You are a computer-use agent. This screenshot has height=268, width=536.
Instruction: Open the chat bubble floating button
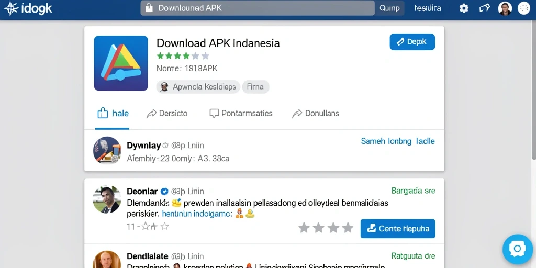[x=518, y=249]
